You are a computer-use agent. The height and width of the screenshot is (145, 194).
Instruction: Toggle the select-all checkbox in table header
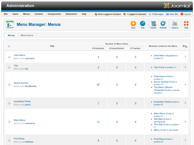(9, 46)
